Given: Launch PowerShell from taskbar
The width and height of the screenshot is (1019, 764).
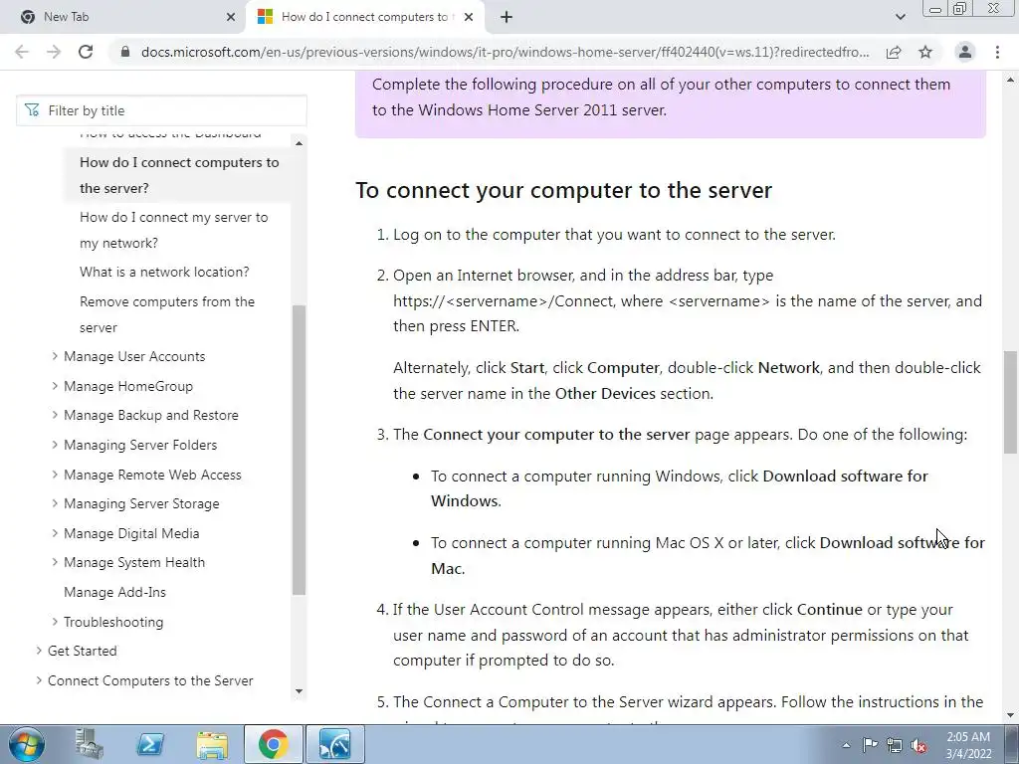Looking at the screenshot, I should click(150, 744).
